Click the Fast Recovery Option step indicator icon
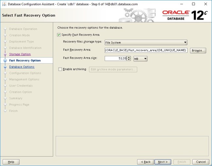The width and height of the screenshot is (212, 166). click(x=5, y=61)
